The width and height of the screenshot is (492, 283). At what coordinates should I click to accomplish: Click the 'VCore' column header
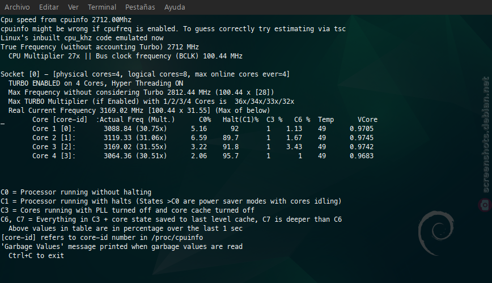[x=367, y=120]
